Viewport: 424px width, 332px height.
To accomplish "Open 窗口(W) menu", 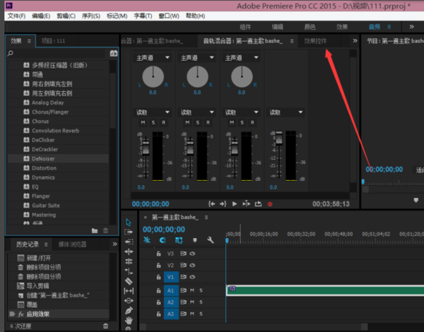I will click(x=169, y=16).
